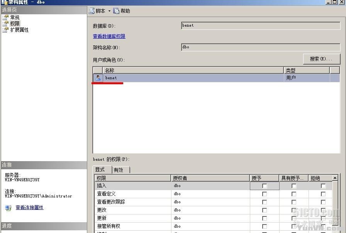The image size is (346, 233).
Task: Check 具有授予 for 插入 permission
Action: pos(294,186)
